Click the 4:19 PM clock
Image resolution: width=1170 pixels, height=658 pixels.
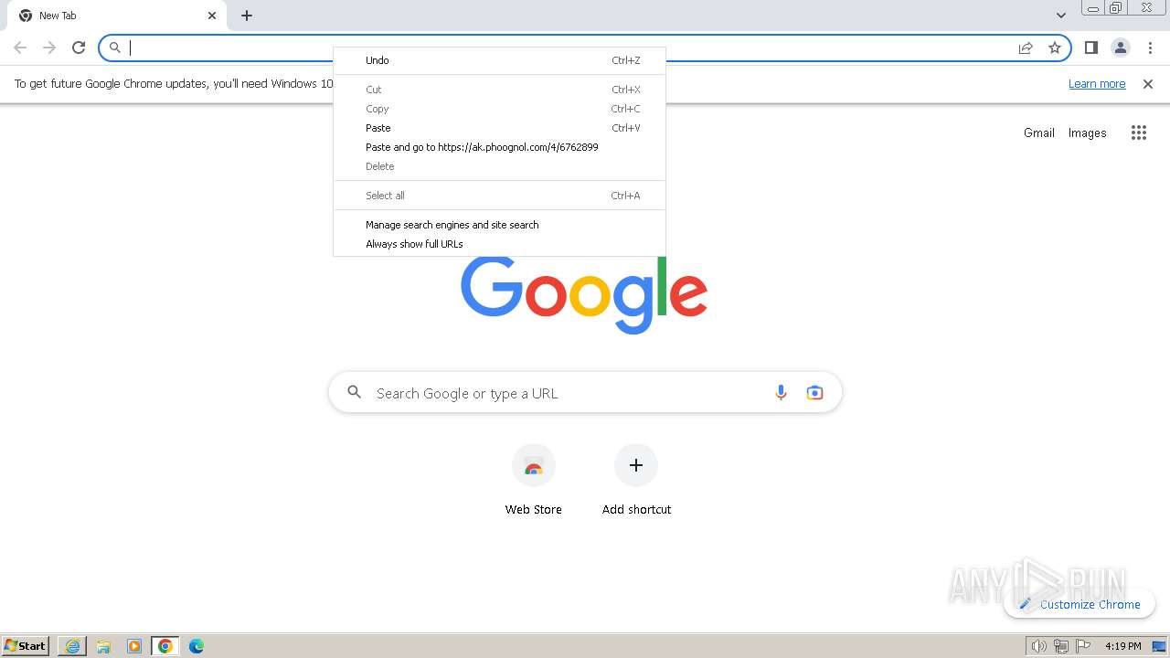[x=1122, y=646]
